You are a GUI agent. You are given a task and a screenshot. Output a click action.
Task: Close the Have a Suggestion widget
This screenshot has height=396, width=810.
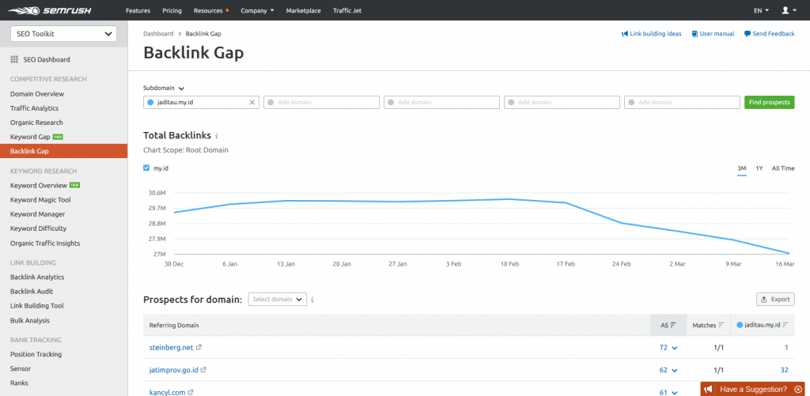[x=799, y=389]
